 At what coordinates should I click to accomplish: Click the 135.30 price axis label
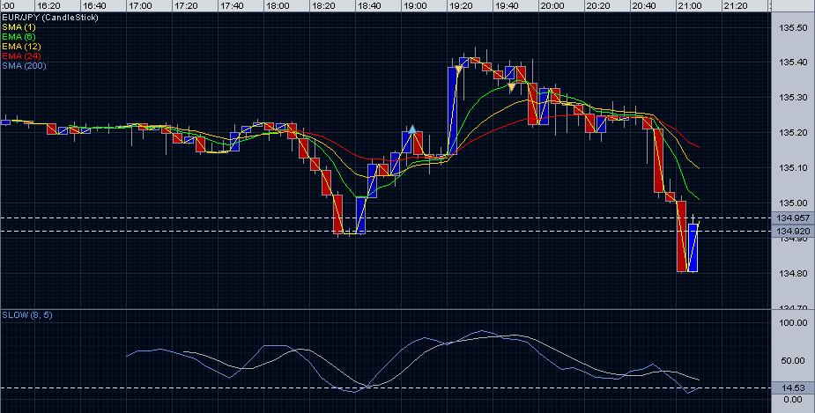pyautogui.click(x=793, y=98)
